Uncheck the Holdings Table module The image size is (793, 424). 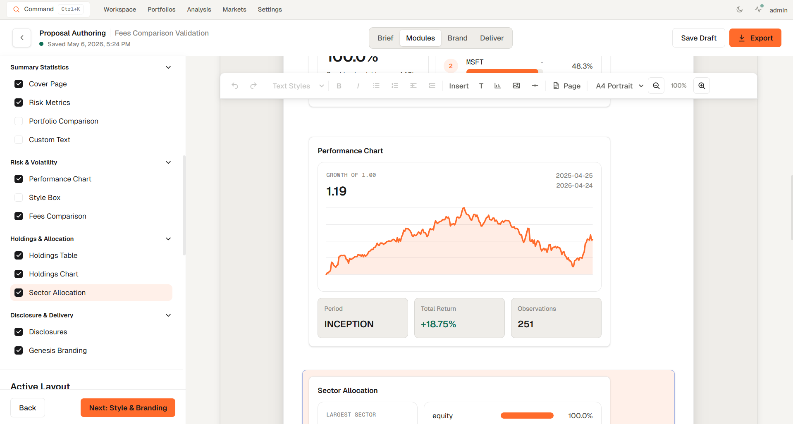point(19,255)
